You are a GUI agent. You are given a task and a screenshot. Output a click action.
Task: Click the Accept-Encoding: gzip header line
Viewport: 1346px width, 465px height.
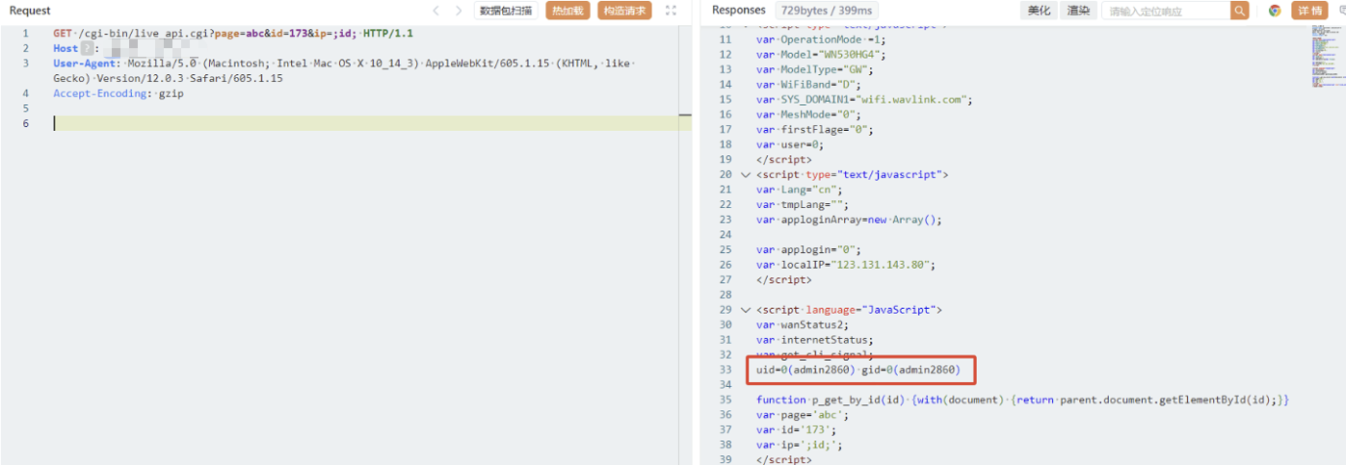[x=119, y=93]
